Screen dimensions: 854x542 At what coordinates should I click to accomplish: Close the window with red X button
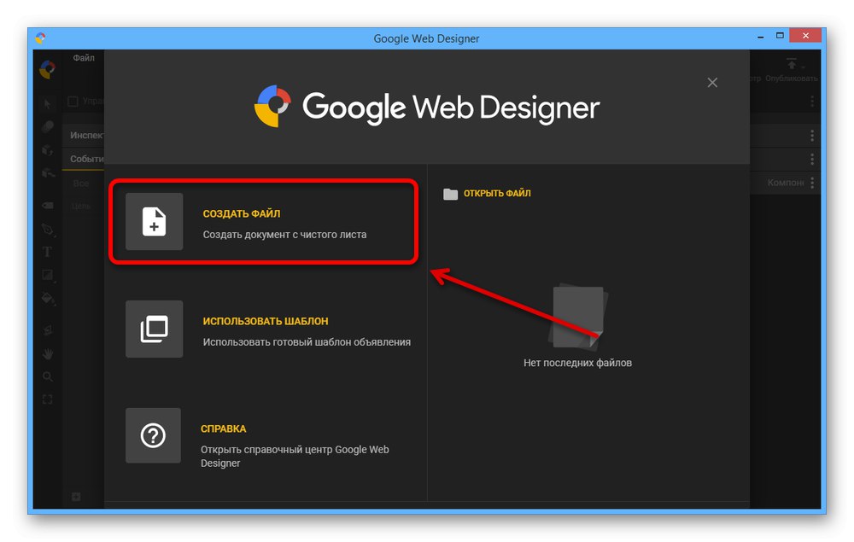805,35
